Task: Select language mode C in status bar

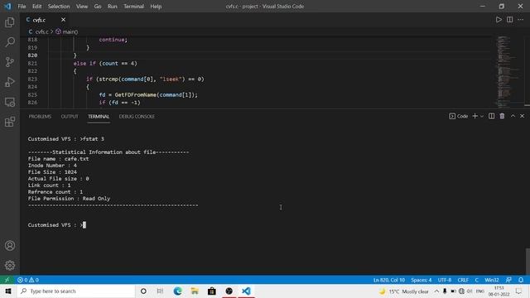Action: (x=477, y=280)
